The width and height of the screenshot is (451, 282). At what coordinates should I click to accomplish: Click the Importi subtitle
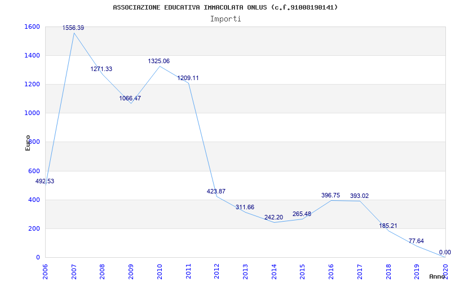coord(225,19)
